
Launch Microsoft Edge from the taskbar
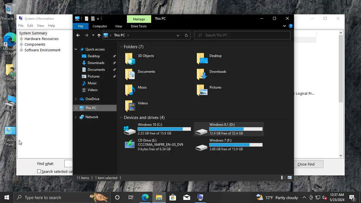click(x=145, y=197)
